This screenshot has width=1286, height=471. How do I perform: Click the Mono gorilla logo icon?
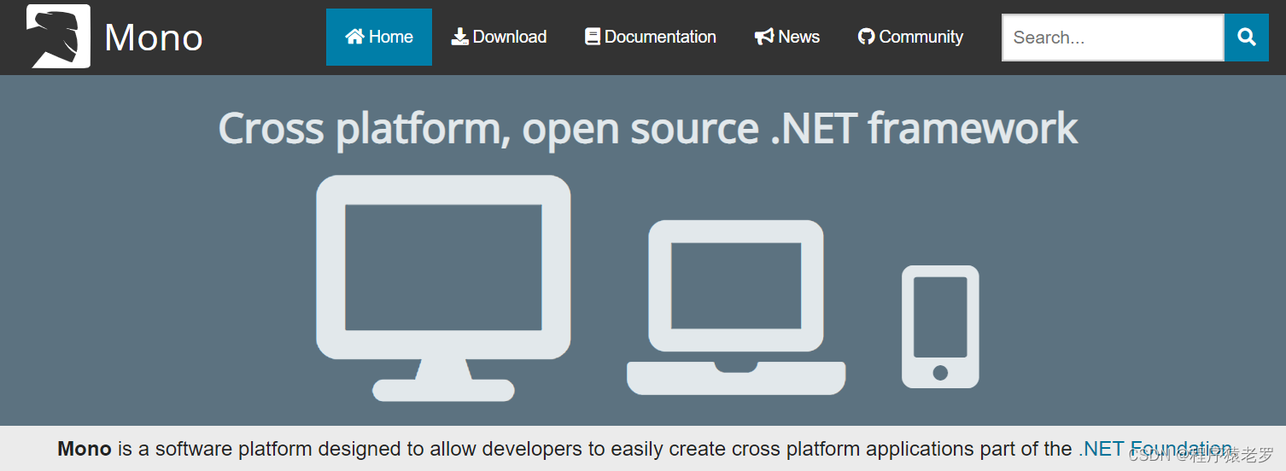coord(58,36)
